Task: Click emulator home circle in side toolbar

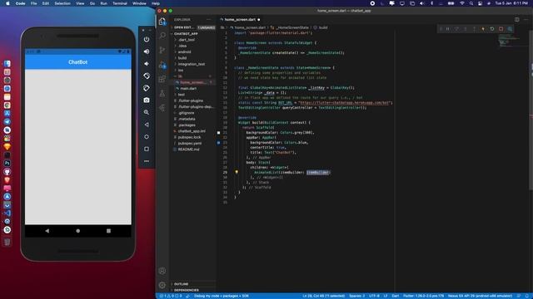Action: pyautogui.click(x=147, y=136)
